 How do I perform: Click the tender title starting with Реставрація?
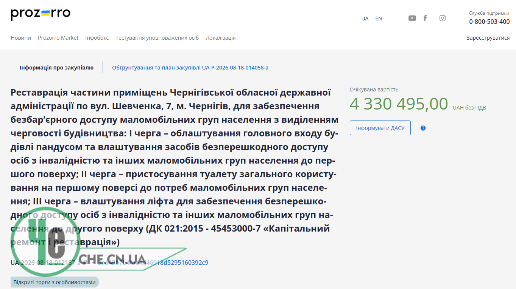point(175,167)
